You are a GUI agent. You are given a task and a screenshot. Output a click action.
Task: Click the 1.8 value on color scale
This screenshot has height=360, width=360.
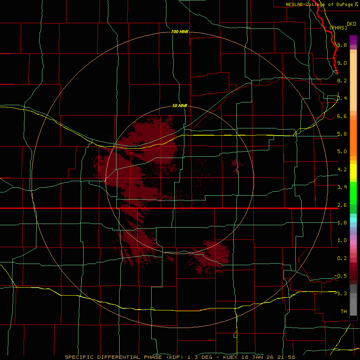tap(342, 223)
